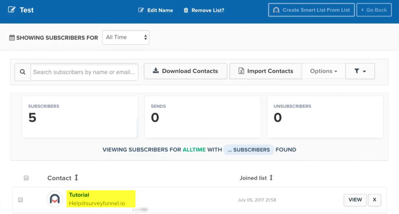
Task: Expand the Options dropdown
Action: tap(323, 71)
